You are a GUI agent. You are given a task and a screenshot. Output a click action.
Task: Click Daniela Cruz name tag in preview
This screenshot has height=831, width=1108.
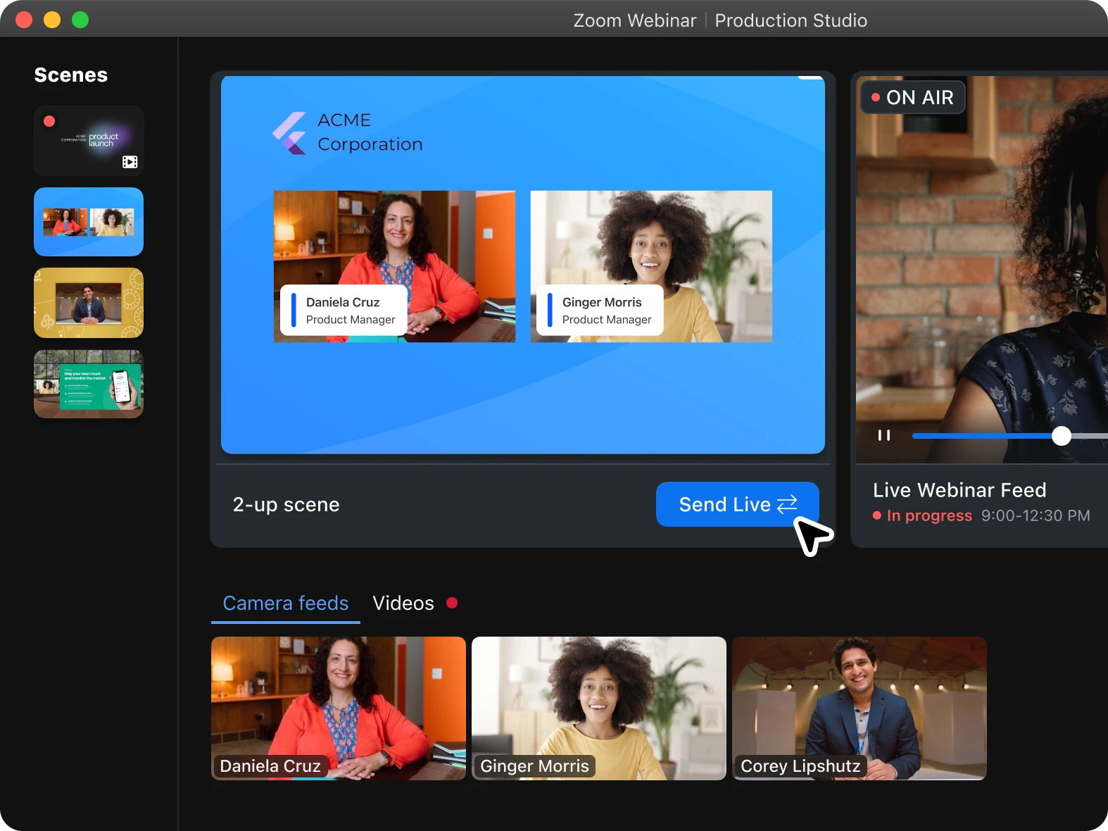(344, 311)
